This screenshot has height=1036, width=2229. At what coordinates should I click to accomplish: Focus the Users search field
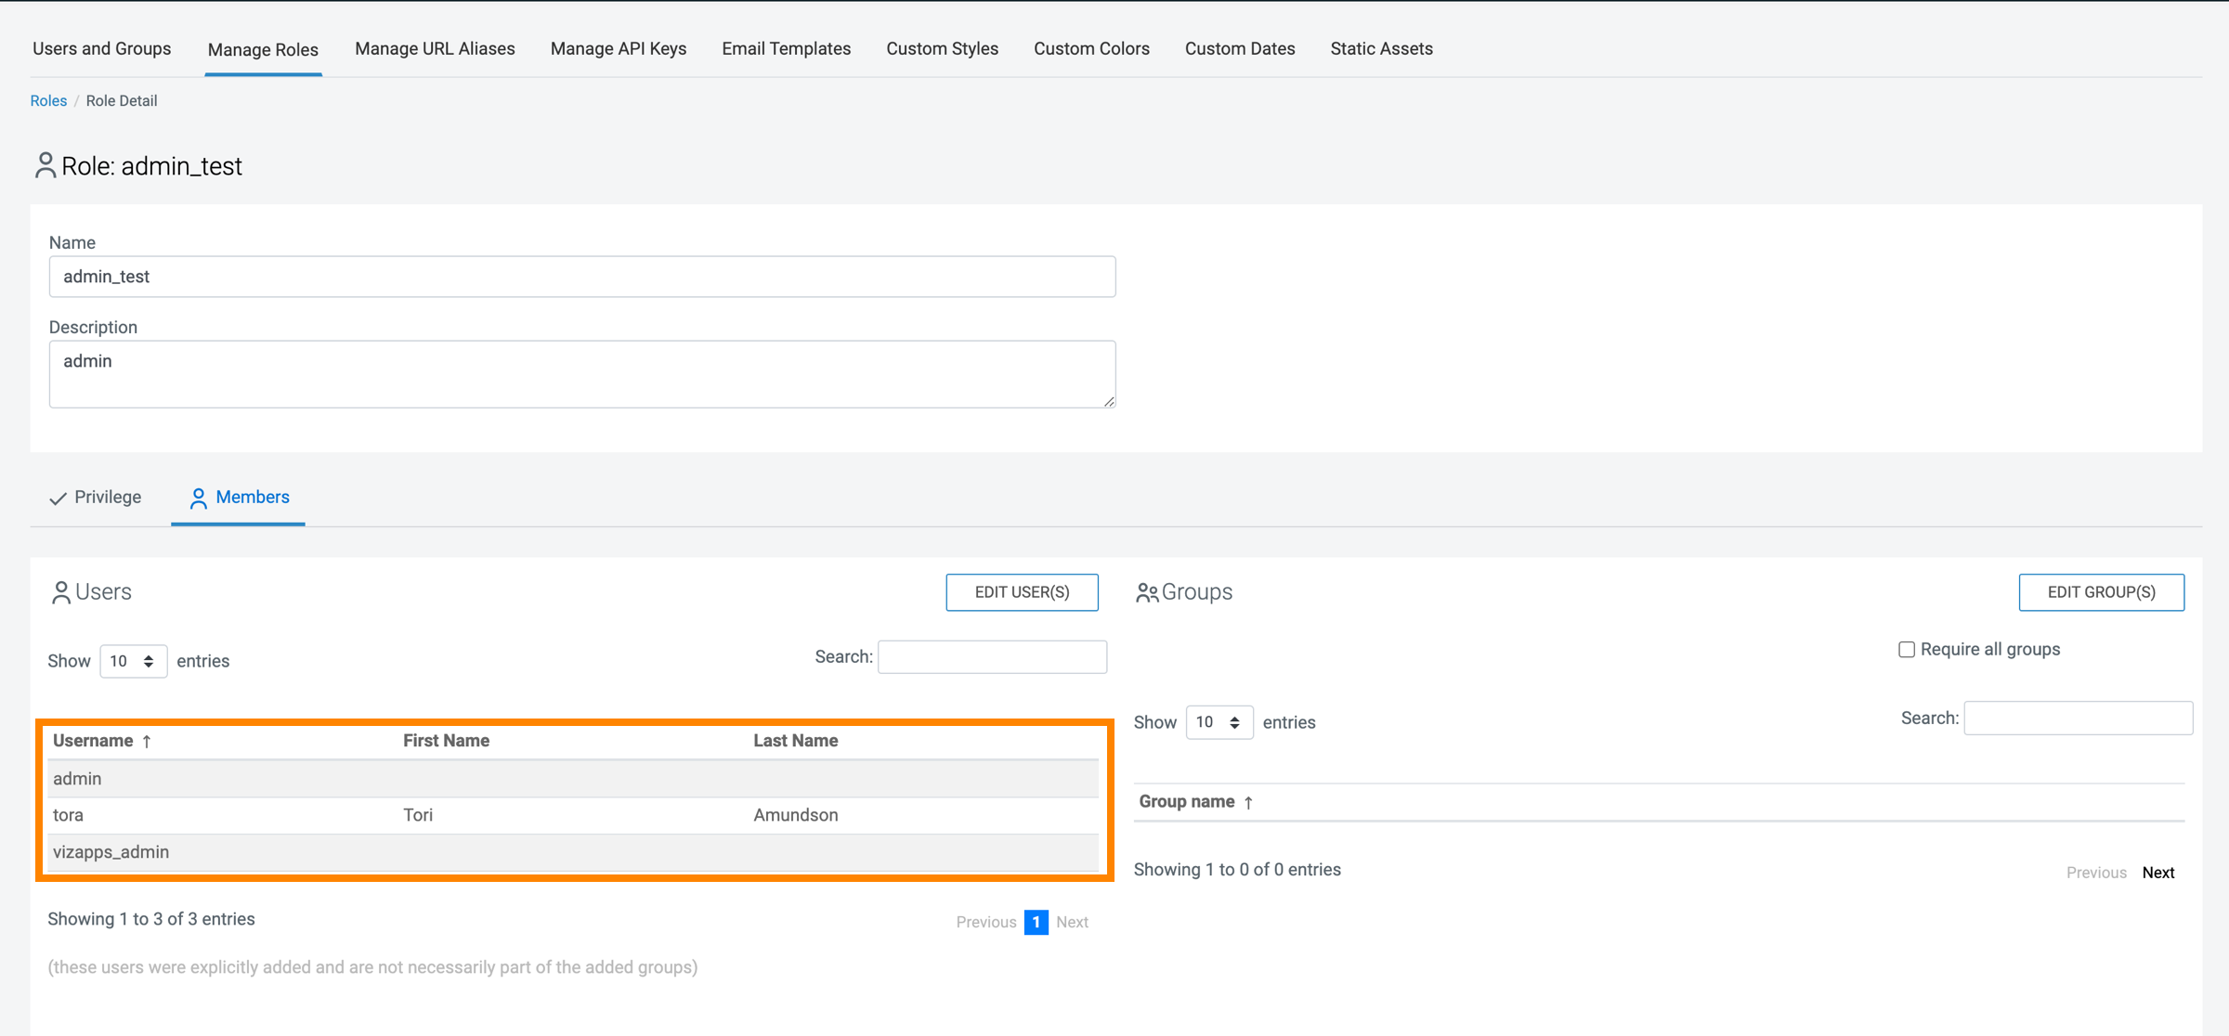(x=992, y=657)
